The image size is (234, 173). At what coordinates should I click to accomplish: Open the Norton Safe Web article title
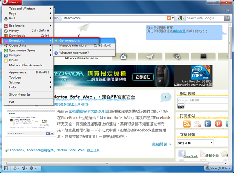point(94,97)
